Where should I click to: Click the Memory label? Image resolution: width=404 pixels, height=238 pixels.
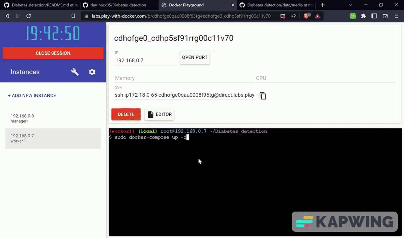pyautogui.click(x=125, y=78)
